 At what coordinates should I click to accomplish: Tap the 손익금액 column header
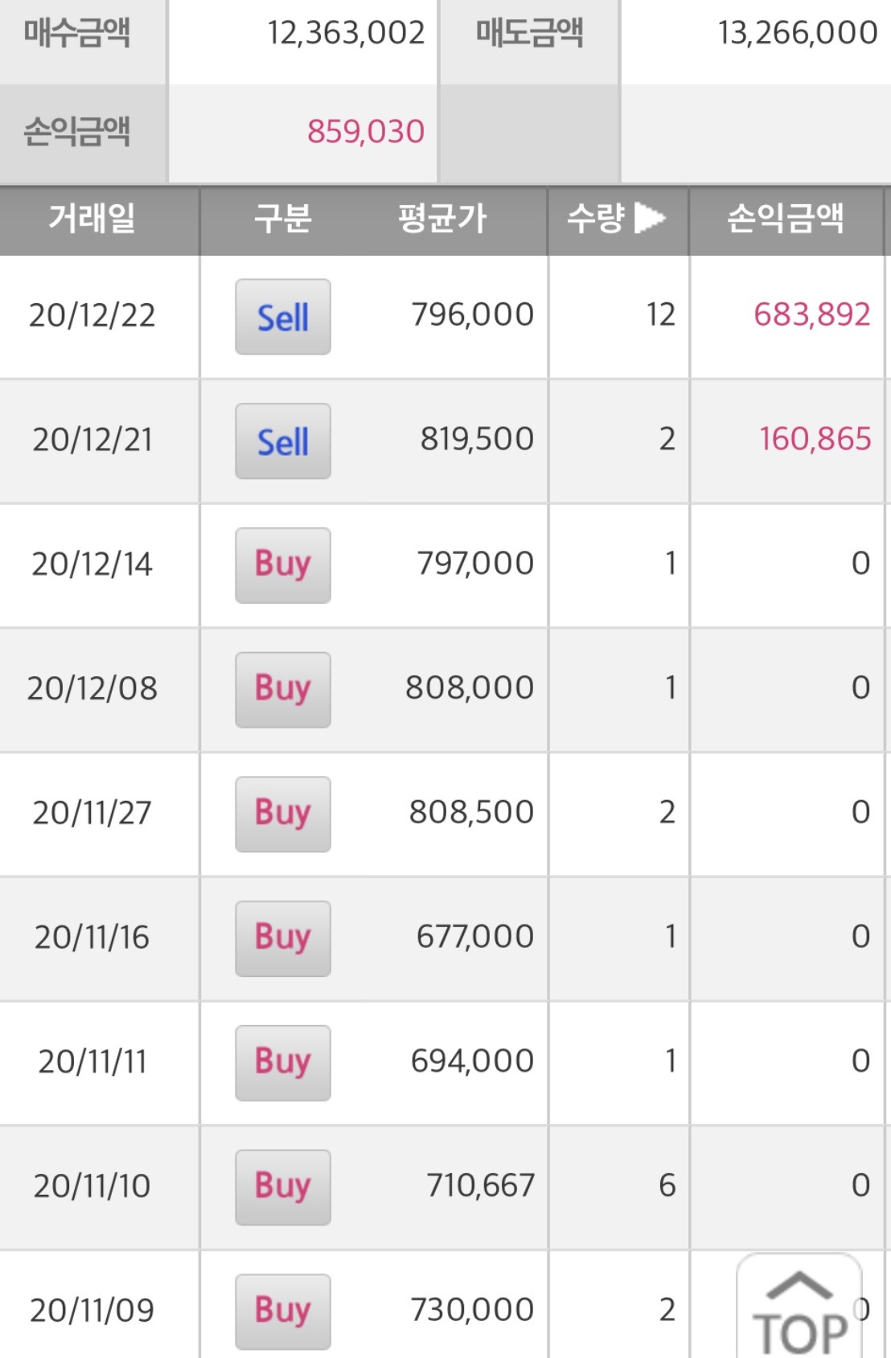coord(786,219)
